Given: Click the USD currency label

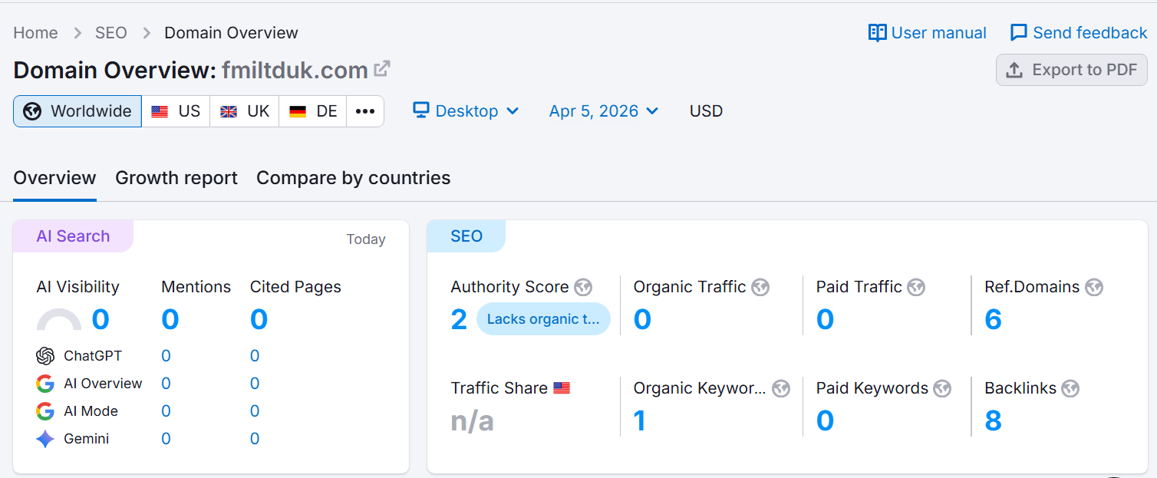Looking at the screenshot, I should (x=706, y=111).
